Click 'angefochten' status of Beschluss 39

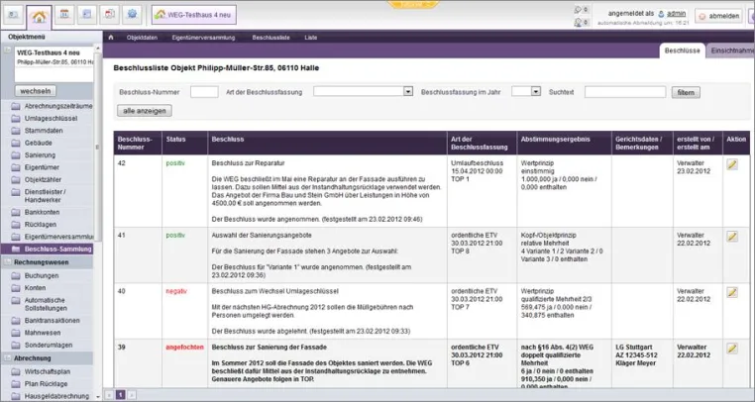click(185, 348)
